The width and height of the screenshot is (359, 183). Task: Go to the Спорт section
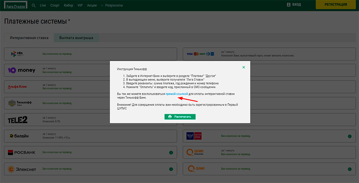pos(55,5)
